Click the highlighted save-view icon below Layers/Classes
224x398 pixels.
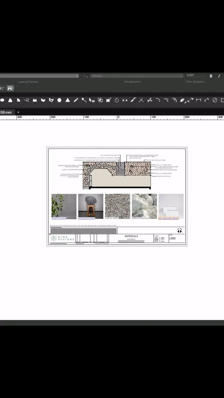pyautogui.click(x=10, y=88)
